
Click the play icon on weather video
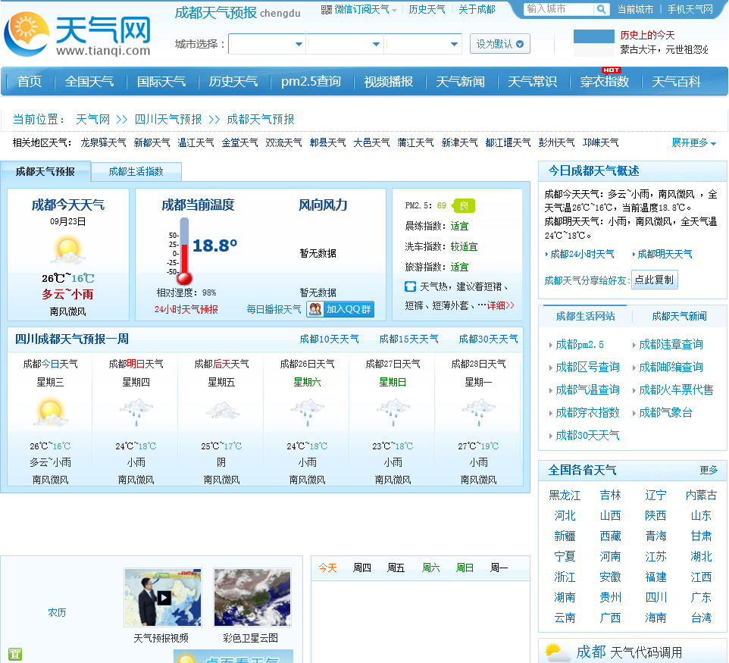coord(164,597)
